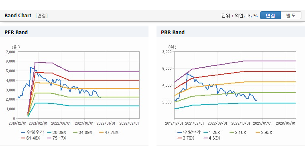Click 2022/06/01 on PER Band x-axis
This screenshot has width=305, height=146.
[61, 124]
